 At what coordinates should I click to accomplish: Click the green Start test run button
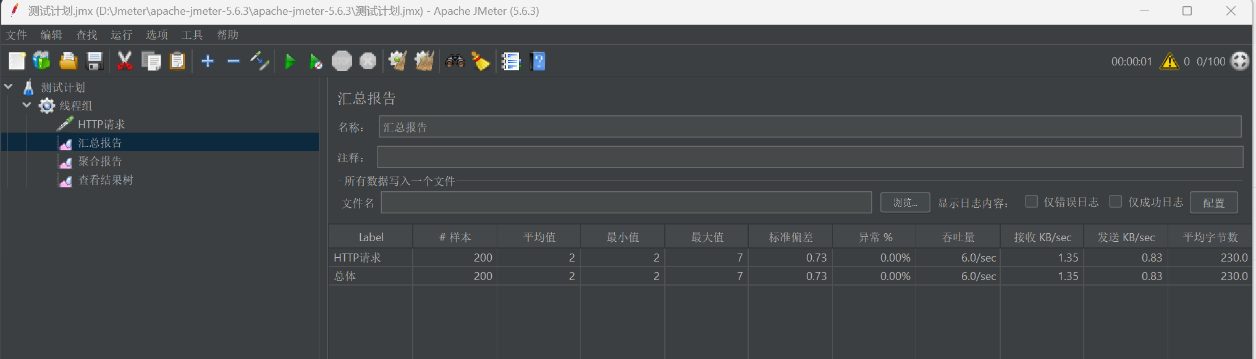click(289, 61)
